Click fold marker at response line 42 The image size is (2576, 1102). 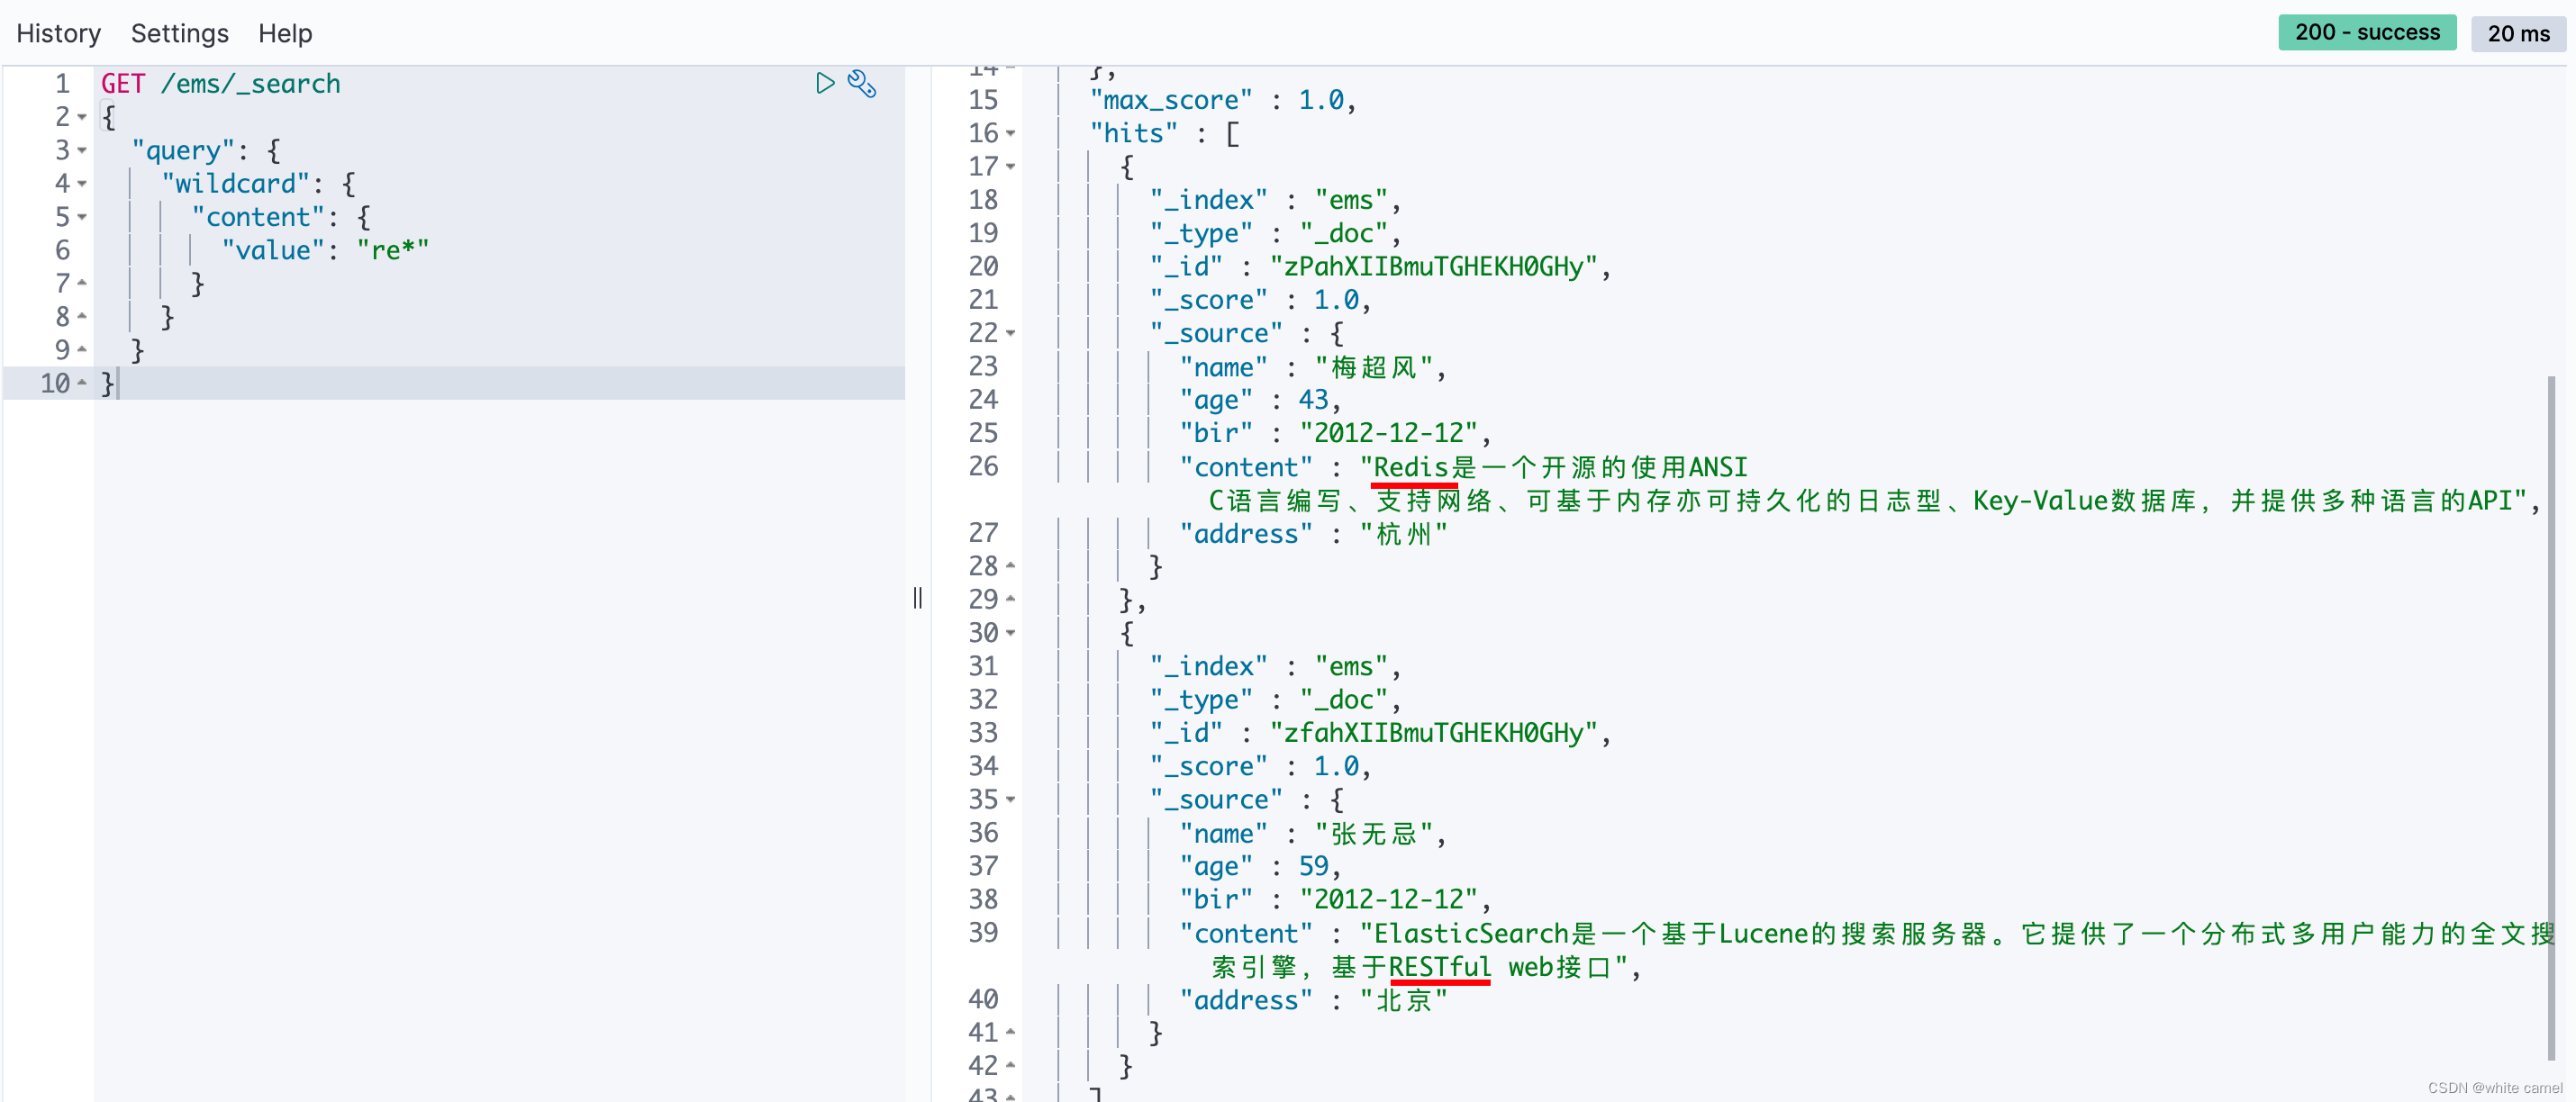1010,1065
